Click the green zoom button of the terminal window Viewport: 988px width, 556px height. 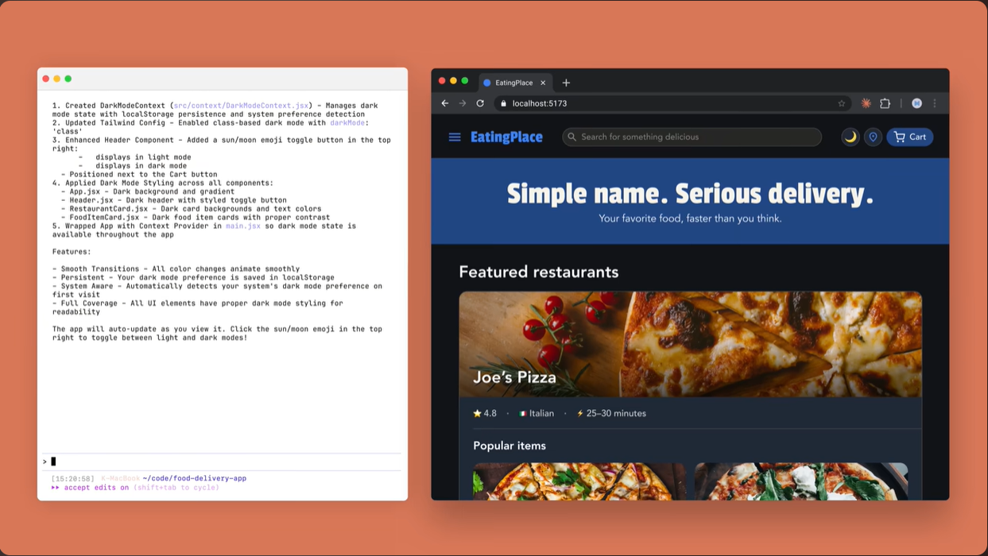pos(68,79)
